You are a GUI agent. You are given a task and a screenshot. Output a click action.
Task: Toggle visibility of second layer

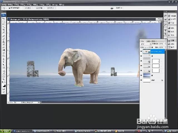tap(141, 56)
